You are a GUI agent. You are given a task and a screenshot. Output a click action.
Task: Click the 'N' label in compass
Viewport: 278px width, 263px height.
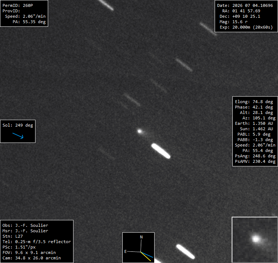[x=141, y=237]
